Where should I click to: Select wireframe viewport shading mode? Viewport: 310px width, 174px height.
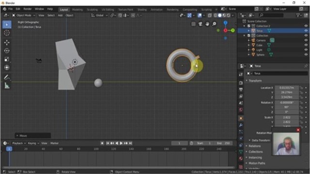(x=216, y=15)
